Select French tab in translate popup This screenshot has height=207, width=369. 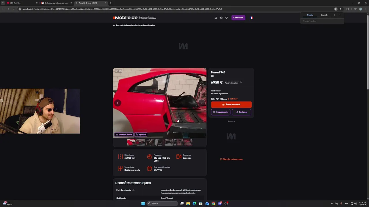pyautogui.click(x=310, y=15)
